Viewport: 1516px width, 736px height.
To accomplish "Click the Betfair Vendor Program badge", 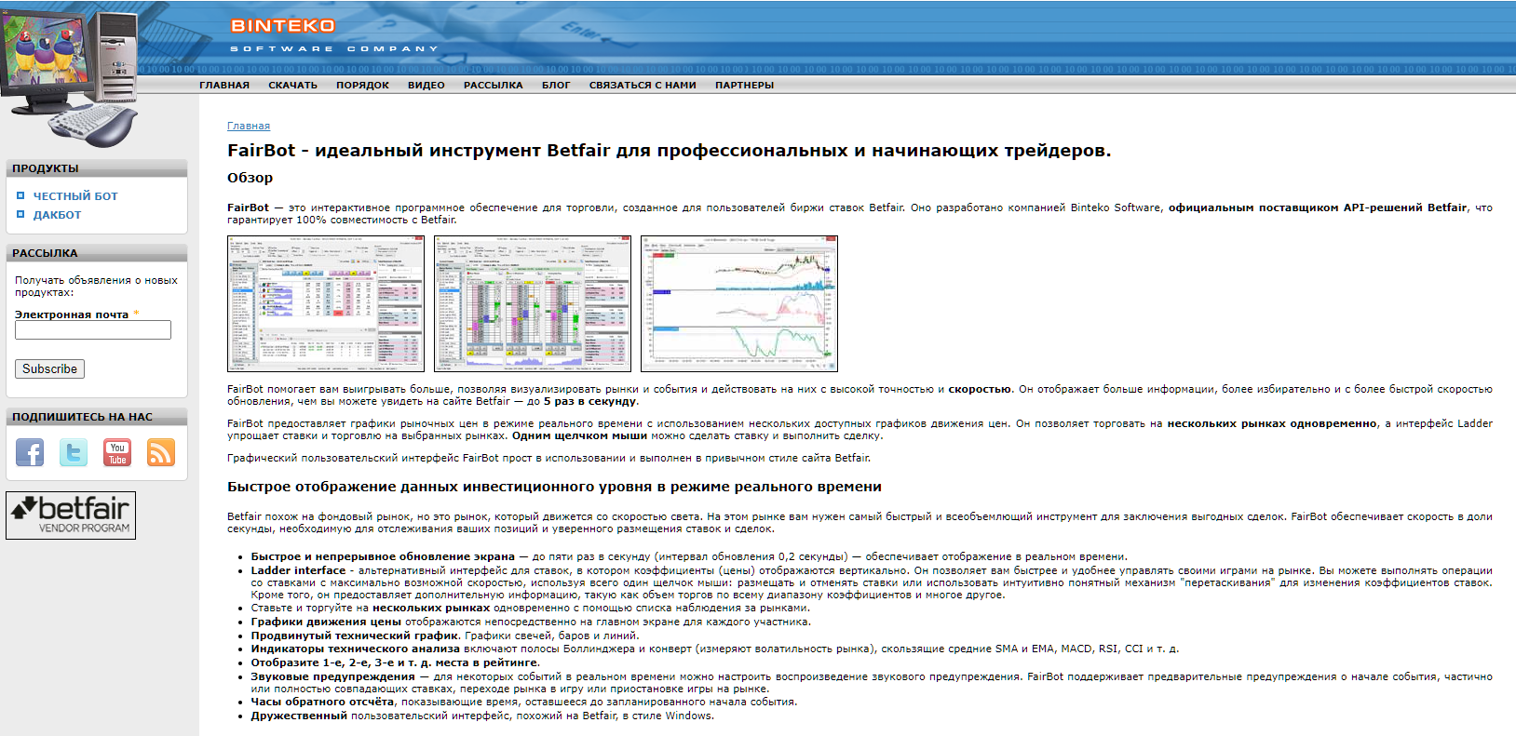I will [71, 515].
